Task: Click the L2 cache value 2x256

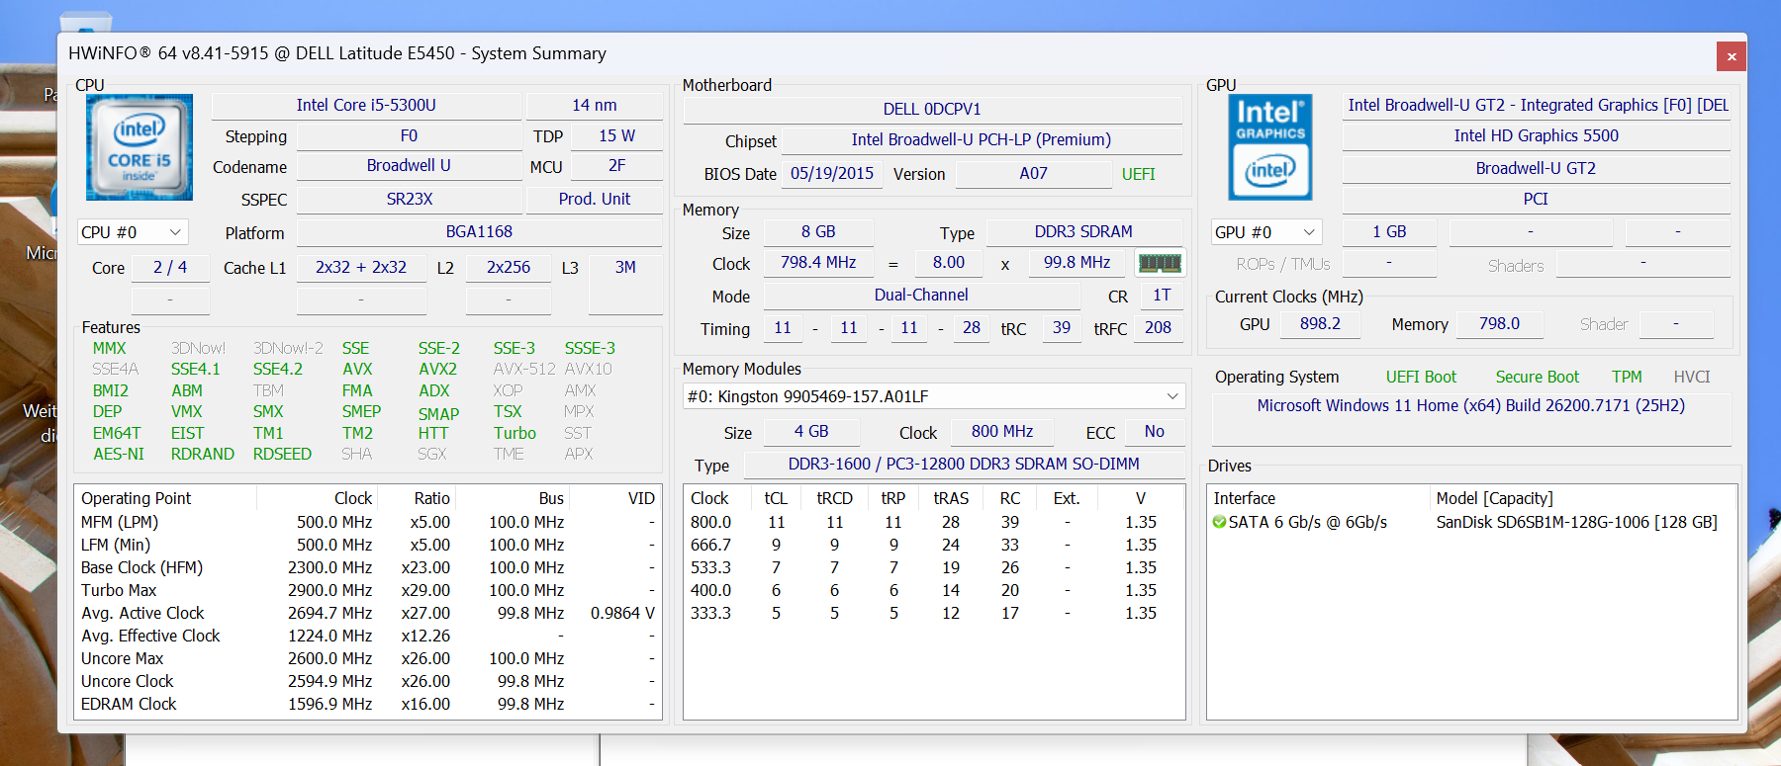Action: click(509, 268)
